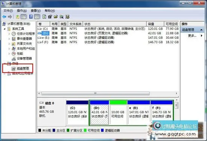Screen dimensions: 207x141
Task: Select 性能 tree item
Action: tap(20, 53)
